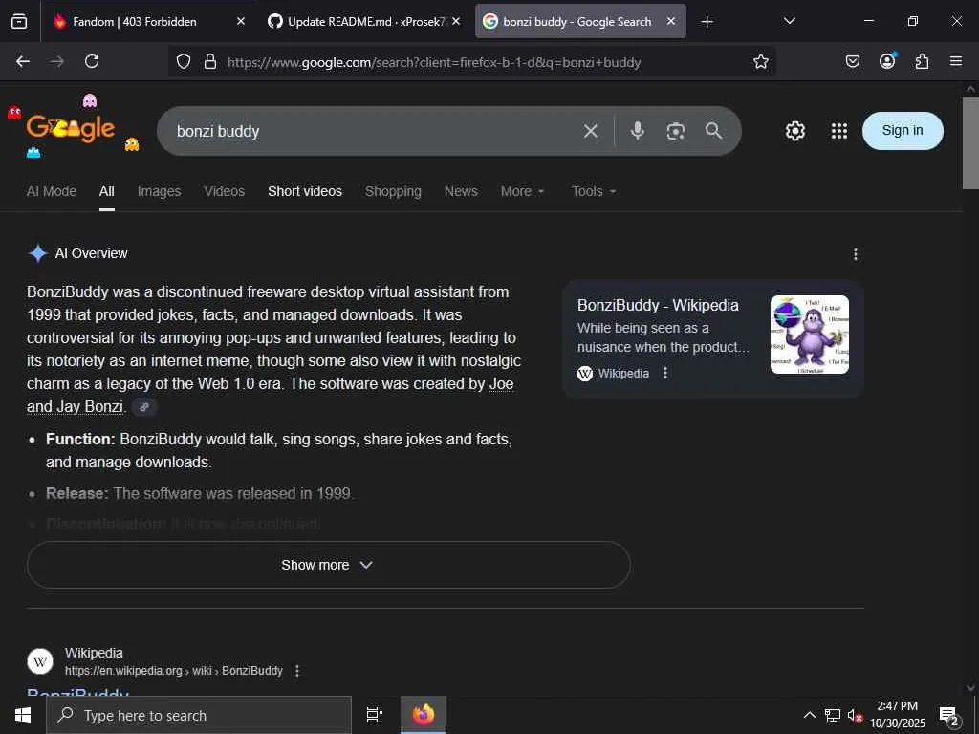This screenshot has width=979, height=734.
Task: Open Google apps grid
Action: 839,131
